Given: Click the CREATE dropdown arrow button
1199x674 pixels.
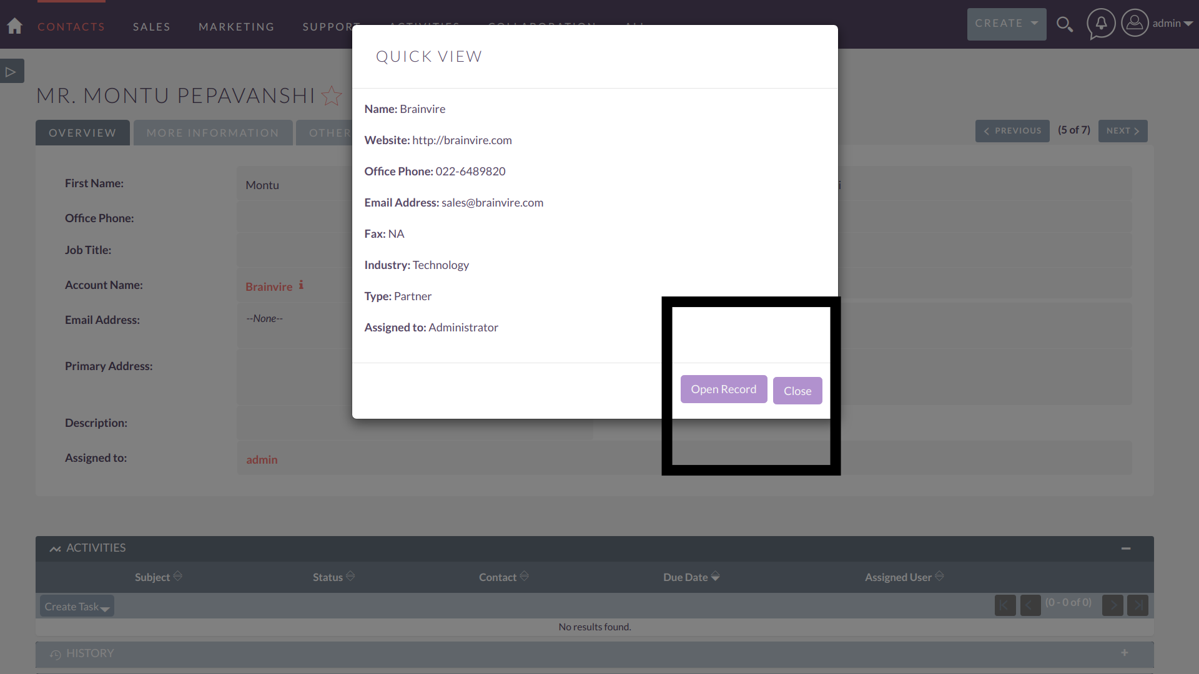Looking at the screenshot, I should (x=1034, y=24).
